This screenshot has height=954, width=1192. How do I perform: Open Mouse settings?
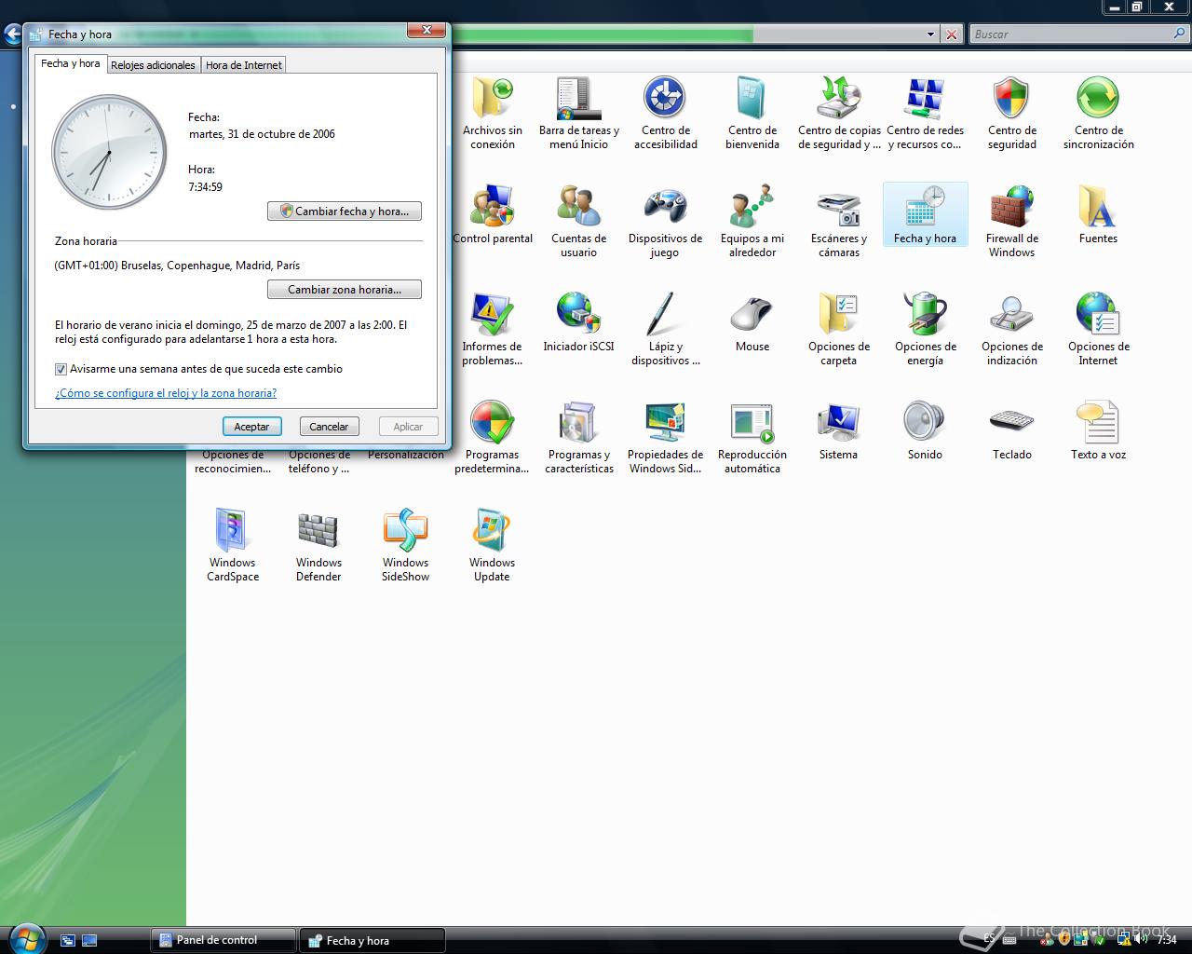[752, 322]
